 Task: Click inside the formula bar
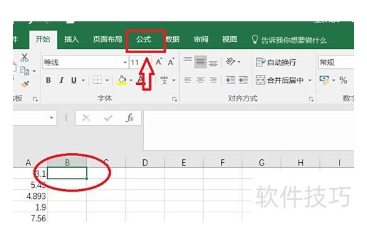tap(248, 131)
